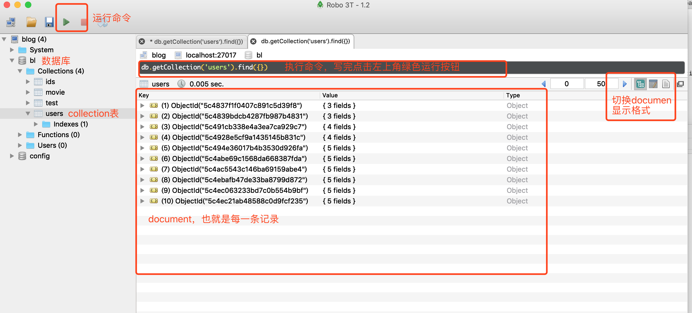Viewport: 692px width, 313px height.
Task: Collapse the bl database node
Action: pos(12,60)
